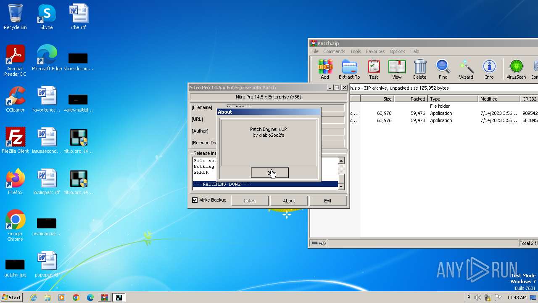The image size is (538, 303).
Task: Open the Help menu in WinRAR
Action: pos(414,51)
